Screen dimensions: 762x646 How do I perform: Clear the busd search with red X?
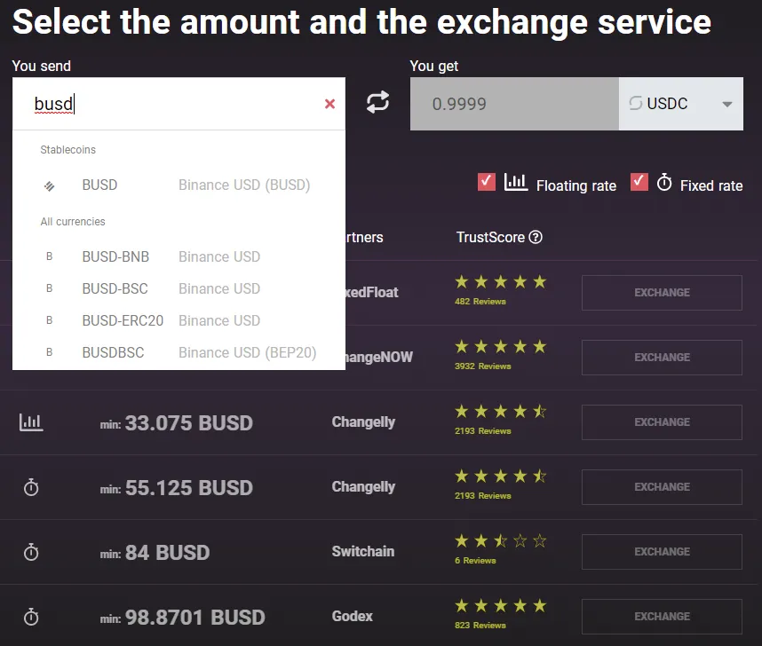[x=330, y=104]
